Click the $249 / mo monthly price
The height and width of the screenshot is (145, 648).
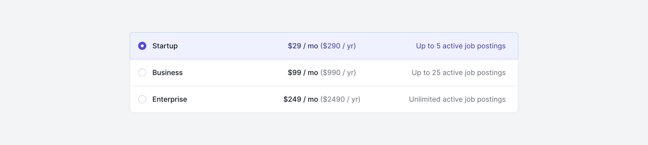tap(300, 99)
